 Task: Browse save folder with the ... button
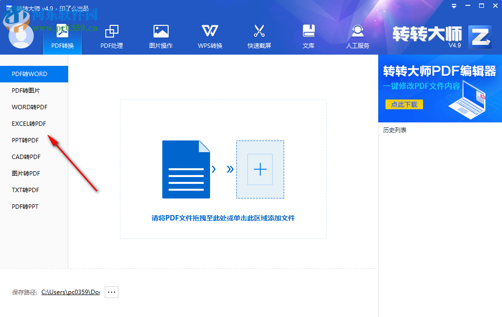111,292
